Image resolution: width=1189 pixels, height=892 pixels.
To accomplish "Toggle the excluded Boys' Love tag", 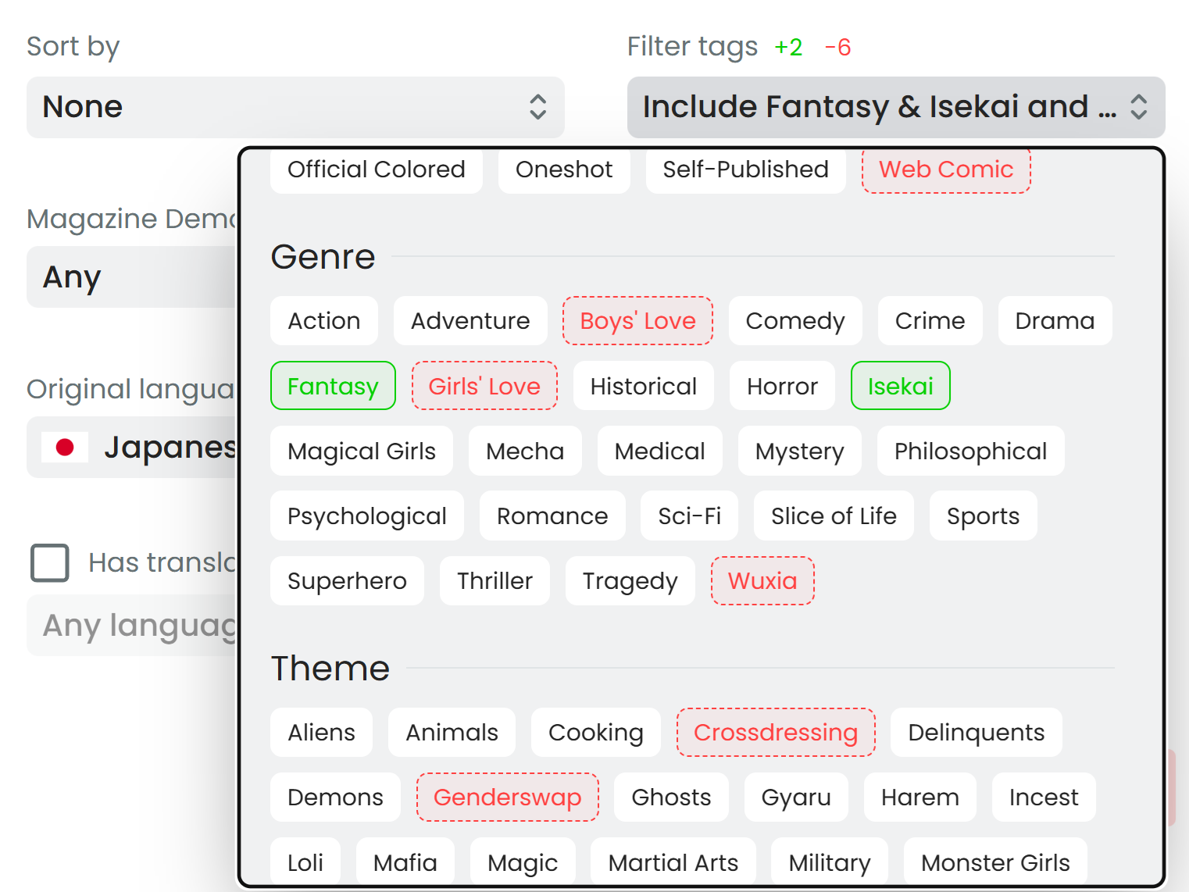I will [x=637, y=321].
